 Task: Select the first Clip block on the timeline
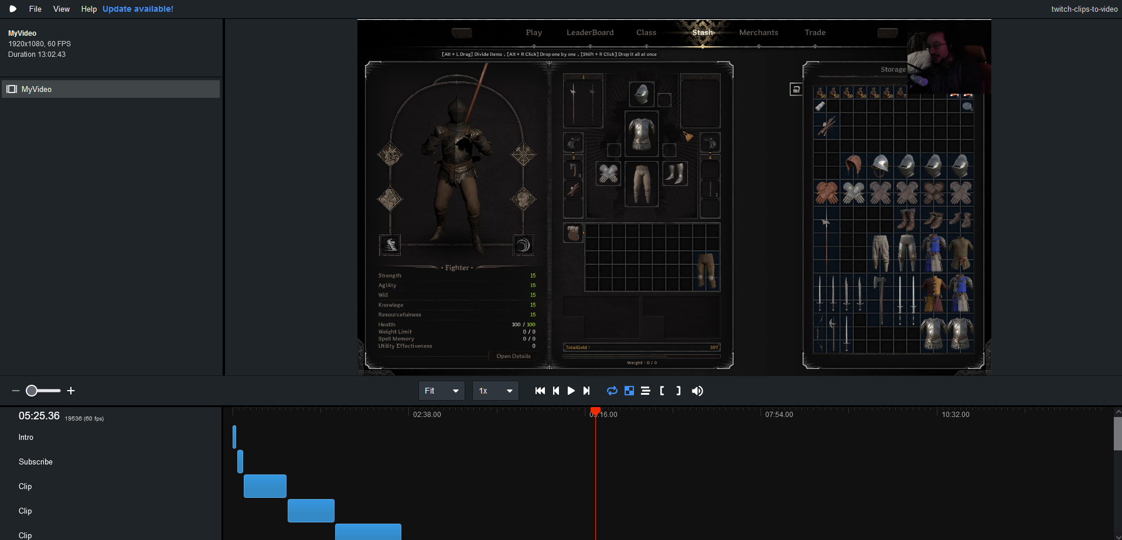point(265,486)
